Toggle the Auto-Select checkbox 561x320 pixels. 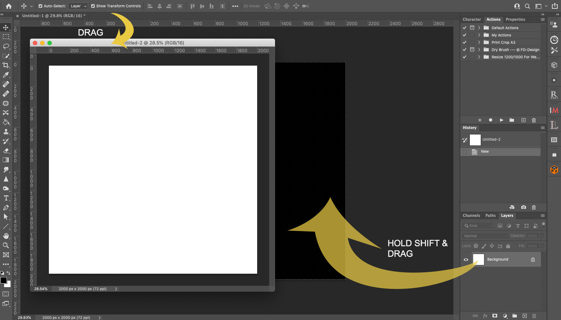(x=40, y=6)
